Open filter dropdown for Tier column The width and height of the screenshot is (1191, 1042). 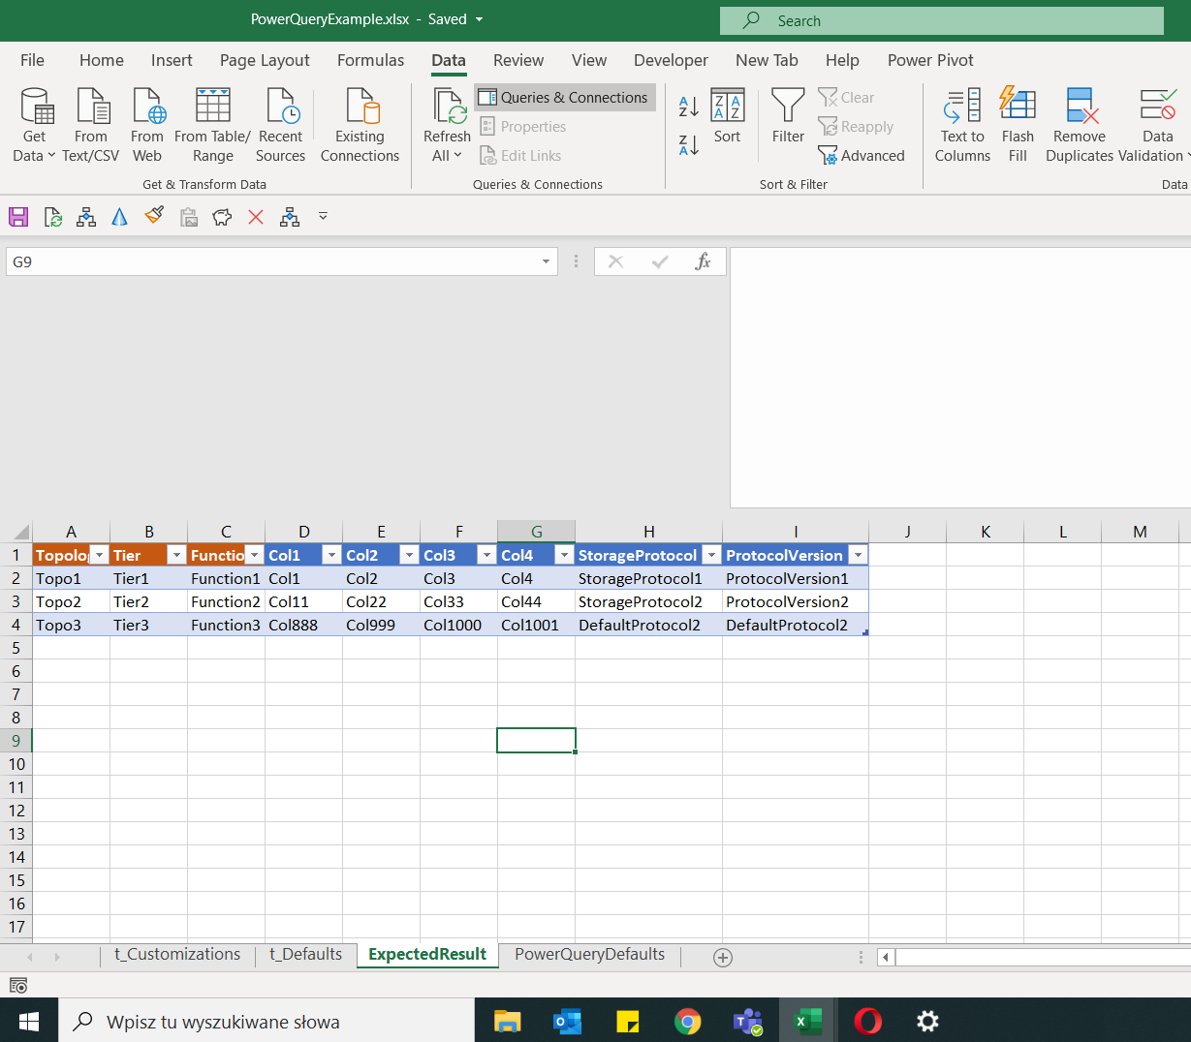176,555
